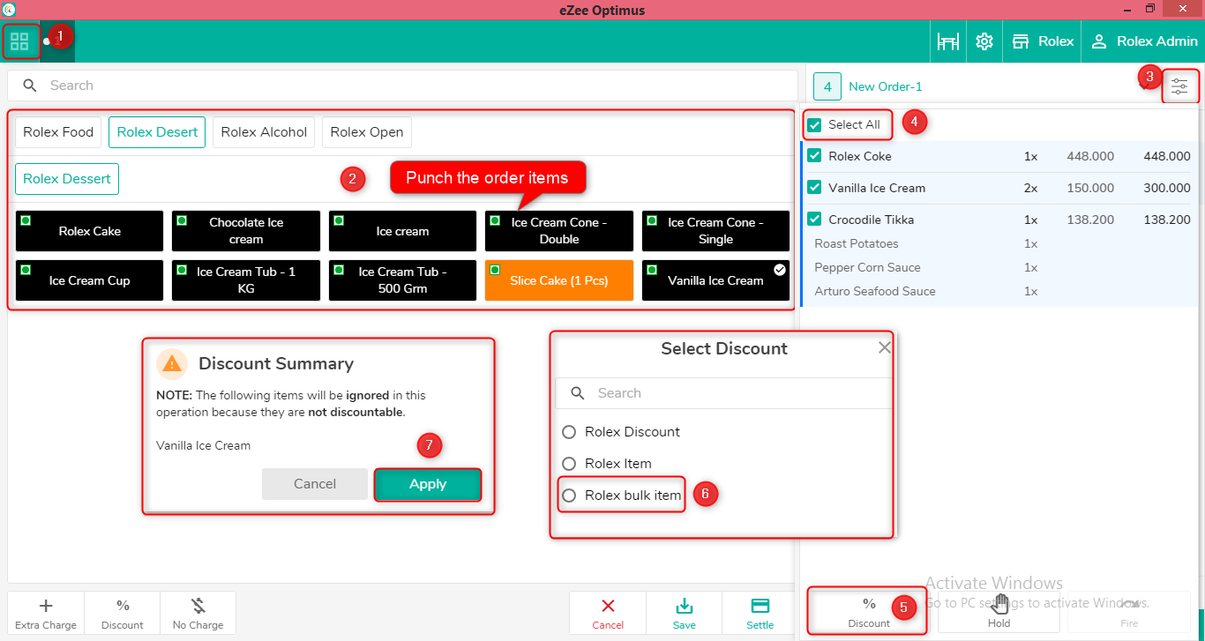This screenshot has width=1205, height=641.
Task: Add Chocolate Ice cream item
Action: tap(246, 231)
